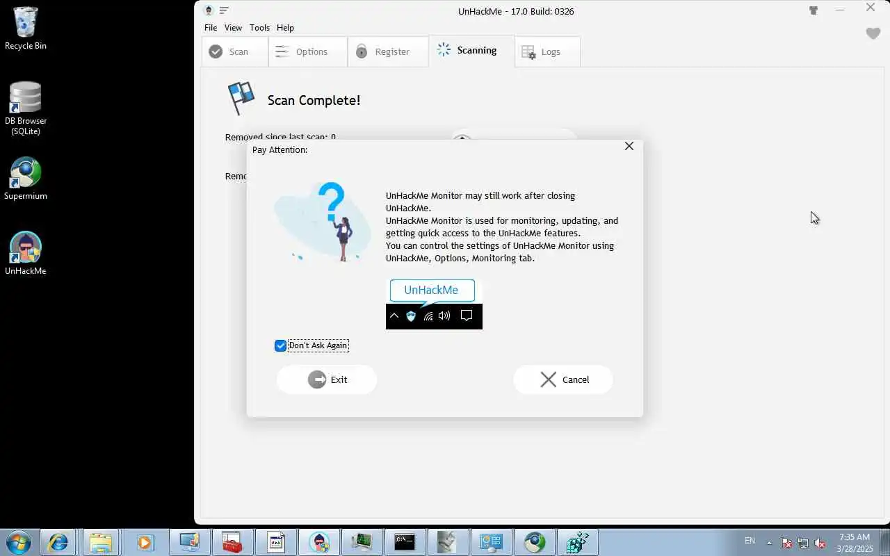Open the Tools menu
The width and height of the screenshot is (890, 556).
coord(259,28)
